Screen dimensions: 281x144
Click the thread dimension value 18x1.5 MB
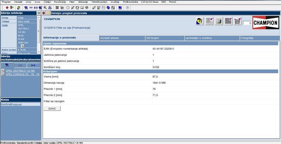point(159,83)
